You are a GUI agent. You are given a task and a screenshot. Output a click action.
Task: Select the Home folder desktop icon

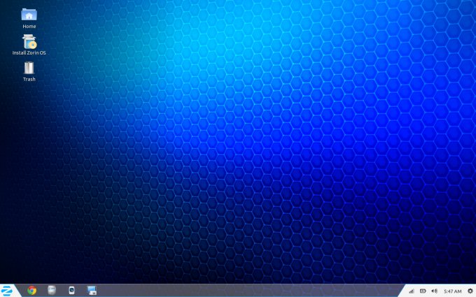29,18
